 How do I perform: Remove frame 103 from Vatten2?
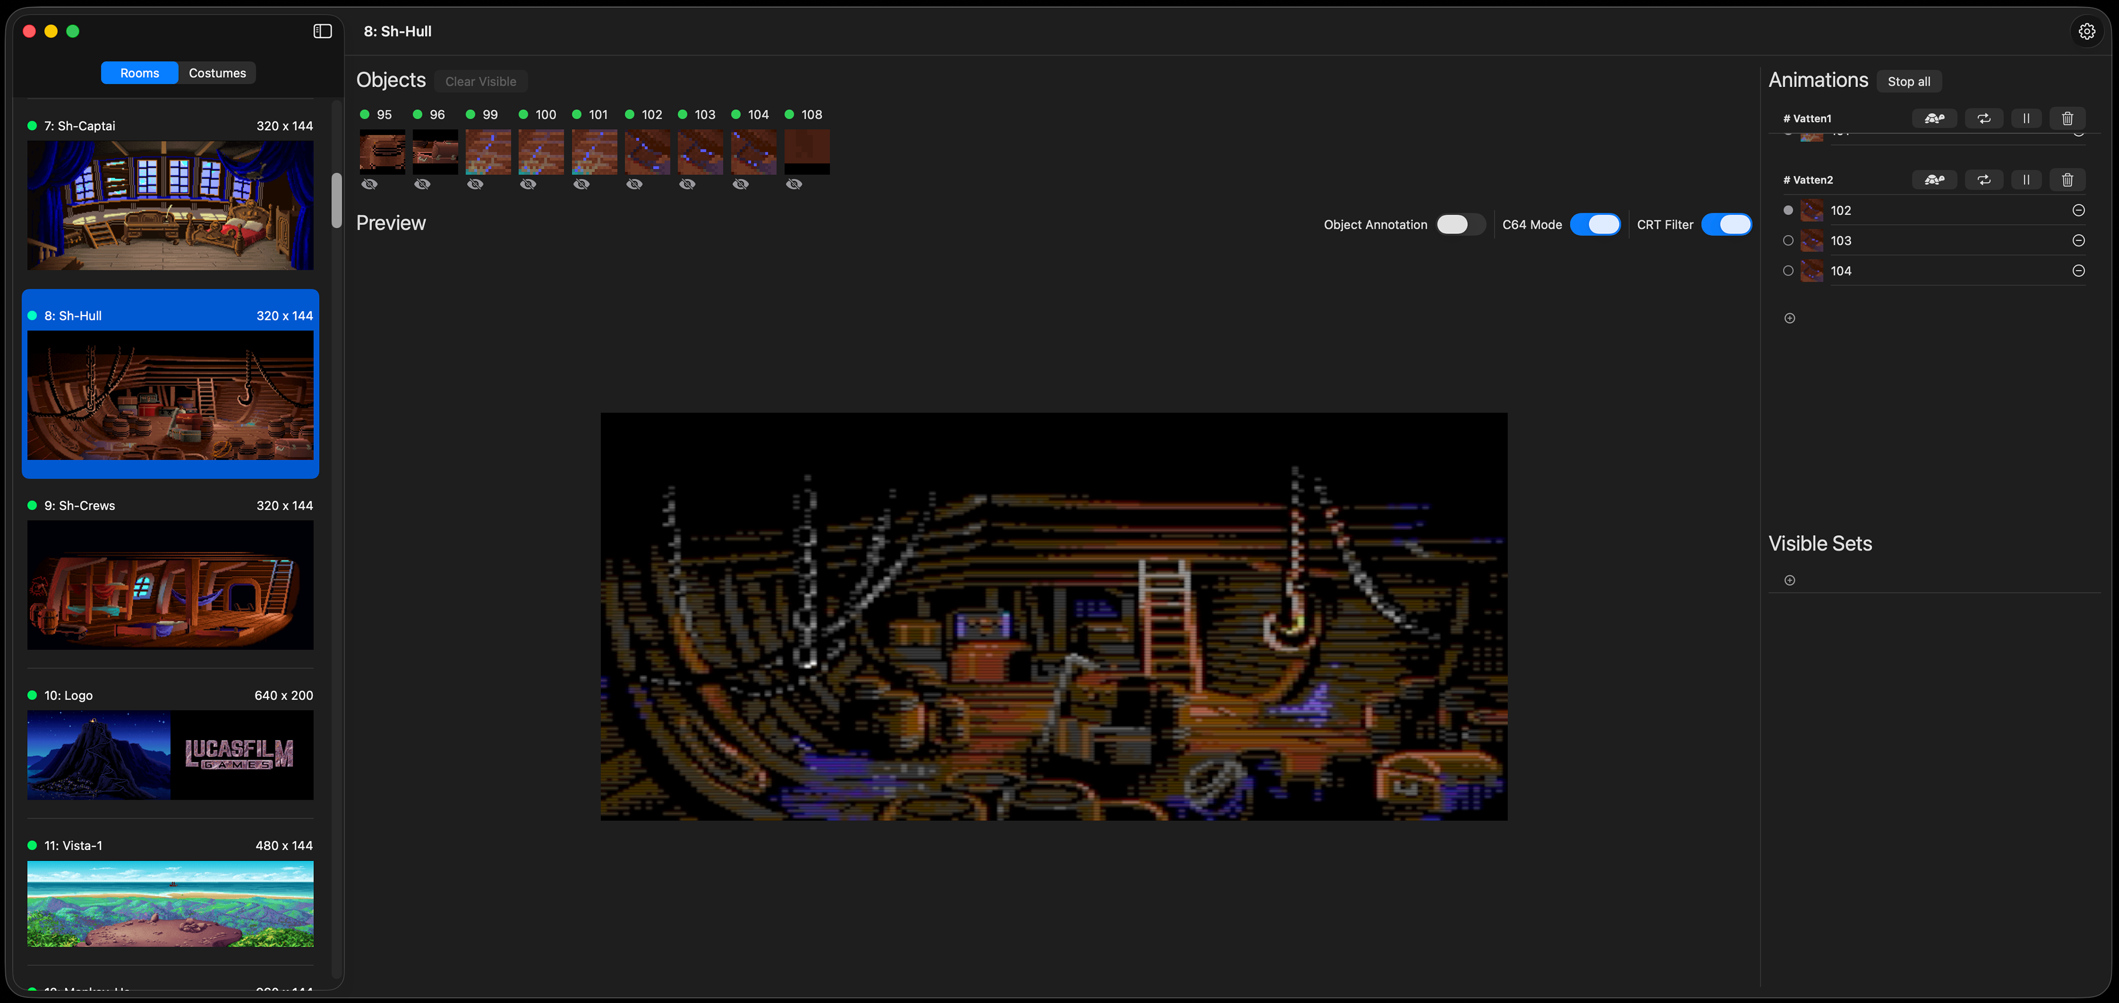(2078, 241)
